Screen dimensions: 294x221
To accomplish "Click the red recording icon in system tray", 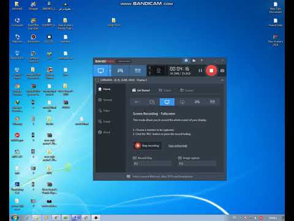I will [x=261, y=218].
